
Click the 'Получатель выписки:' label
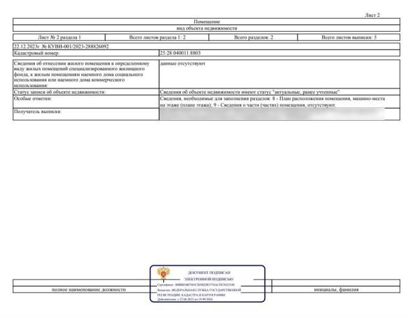pos(37,112)
